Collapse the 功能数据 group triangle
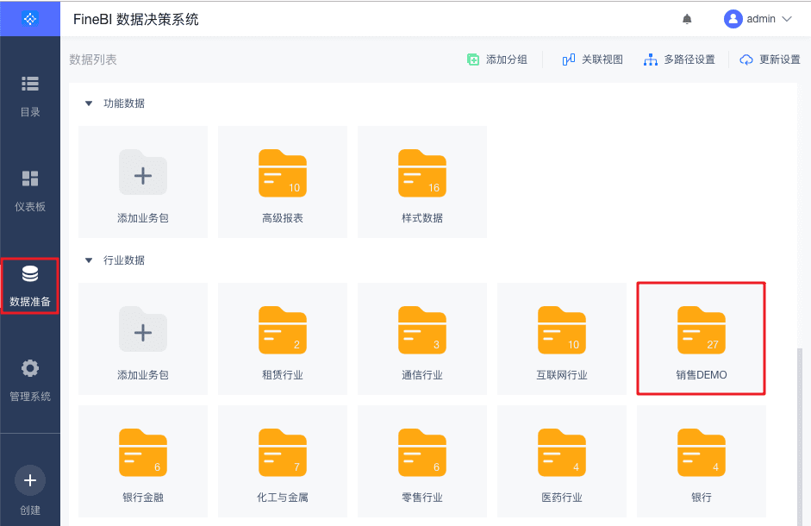Viewport: 811px width, 526px height. pos(89,103)
